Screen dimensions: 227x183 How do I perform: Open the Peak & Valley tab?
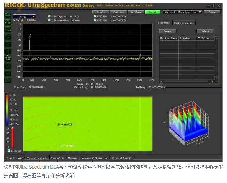click(15, 158)
